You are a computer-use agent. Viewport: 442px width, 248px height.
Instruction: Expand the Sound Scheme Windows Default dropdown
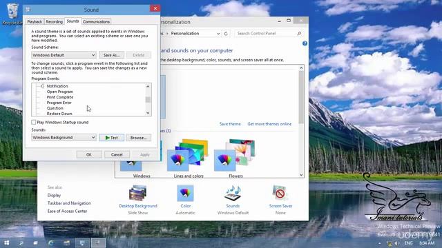click(x=64, y=55)
